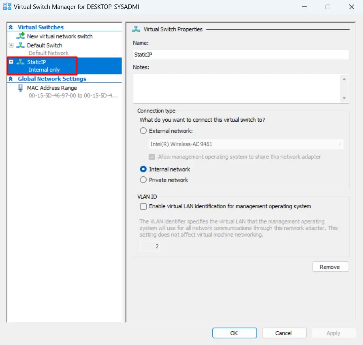Collapse the Global Network Settings chevron
363x345 pixels.
point(11,79)
